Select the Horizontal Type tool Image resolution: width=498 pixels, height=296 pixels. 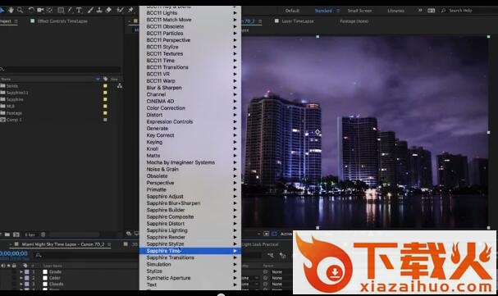pos(79,10)
